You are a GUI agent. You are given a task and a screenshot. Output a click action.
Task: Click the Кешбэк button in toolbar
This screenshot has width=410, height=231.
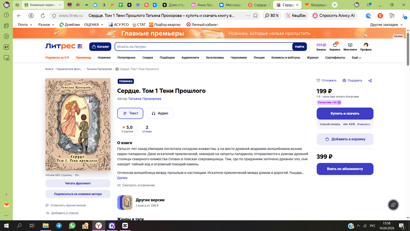(x=296, y=16)
